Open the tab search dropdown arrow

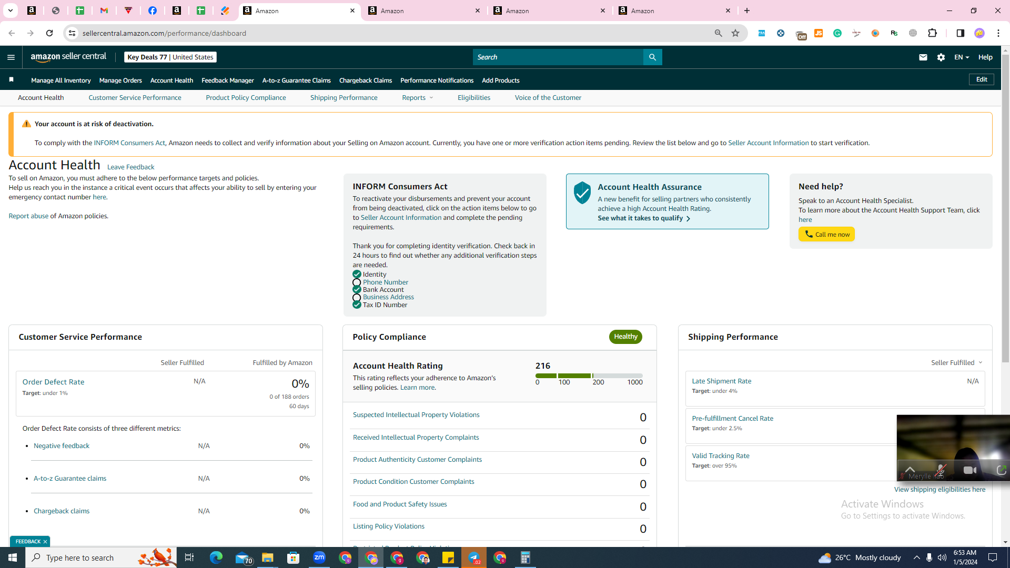[10, 11]
